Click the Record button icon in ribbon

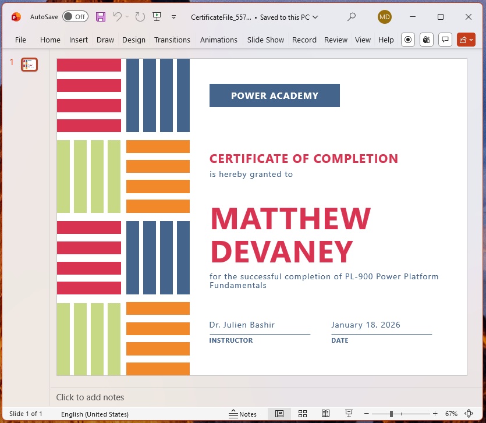pyautogui.click(x=408, y=40)
